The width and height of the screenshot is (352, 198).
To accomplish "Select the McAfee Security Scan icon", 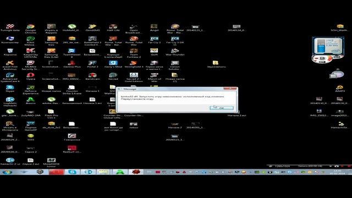I will 31,65.
